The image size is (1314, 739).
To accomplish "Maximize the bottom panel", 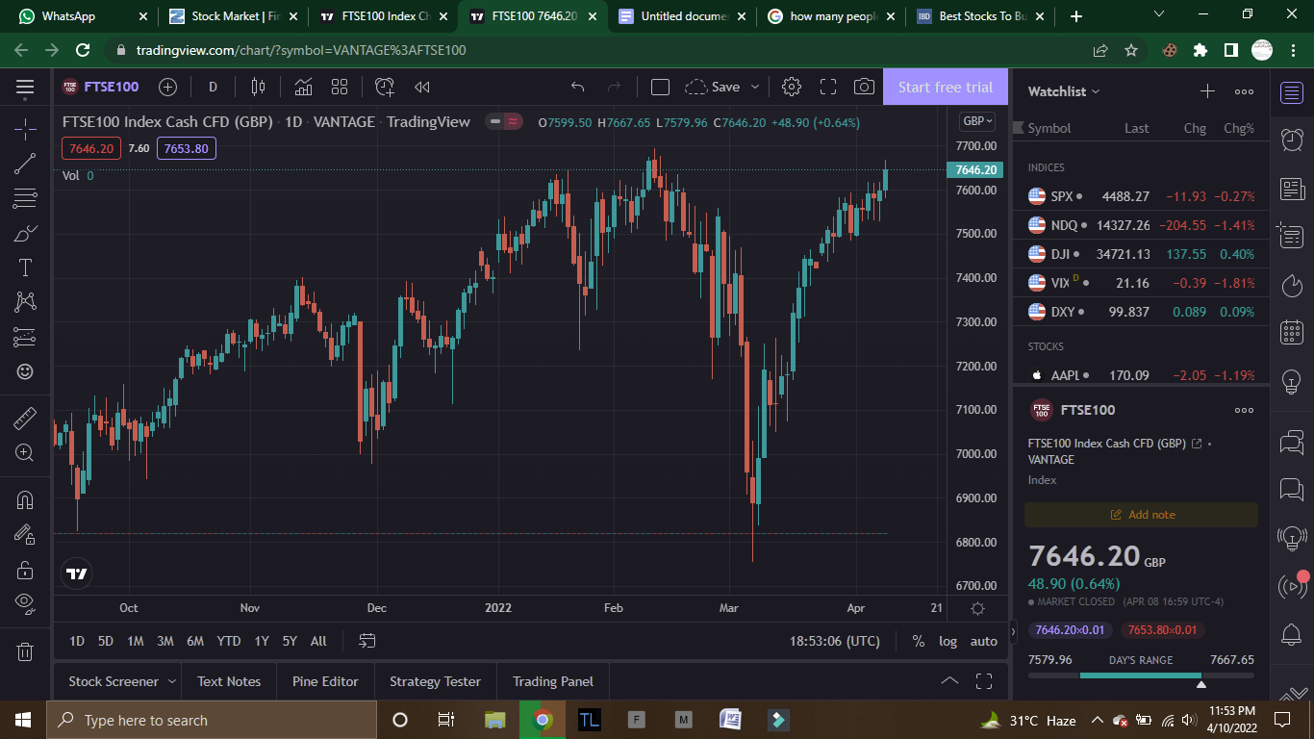I will coord(984,681).
